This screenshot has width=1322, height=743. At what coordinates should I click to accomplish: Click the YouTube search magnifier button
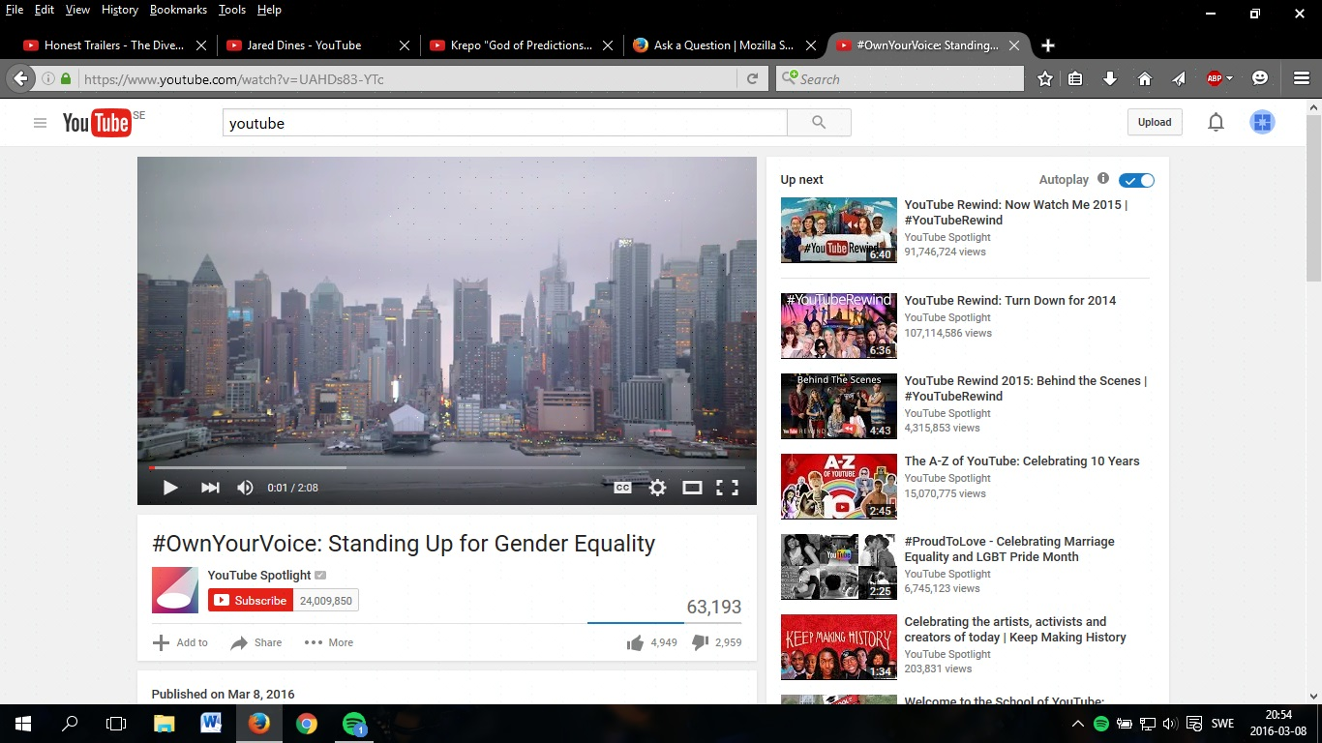point(819,123)
